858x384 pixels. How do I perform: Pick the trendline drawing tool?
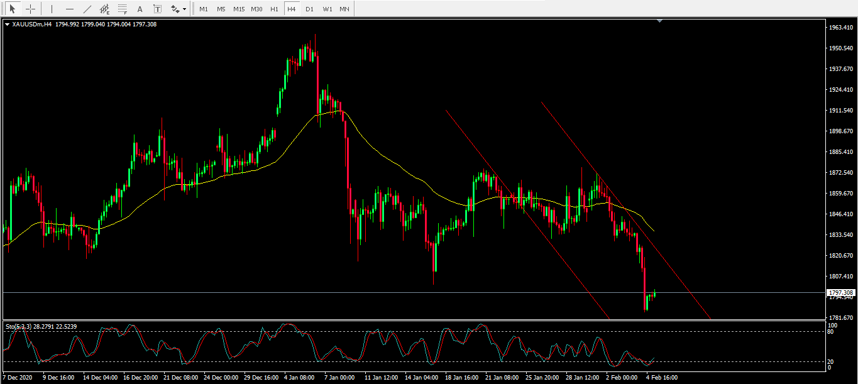point(87,9)
